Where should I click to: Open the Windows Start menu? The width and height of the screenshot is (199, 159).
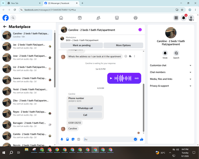click(4, 153)
